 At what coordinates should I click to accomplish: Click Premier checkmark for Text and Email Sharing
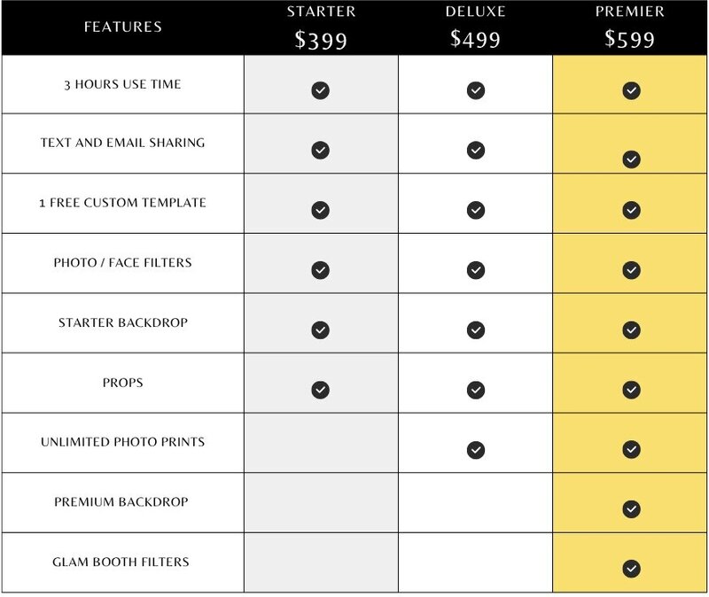coord(631,159)
